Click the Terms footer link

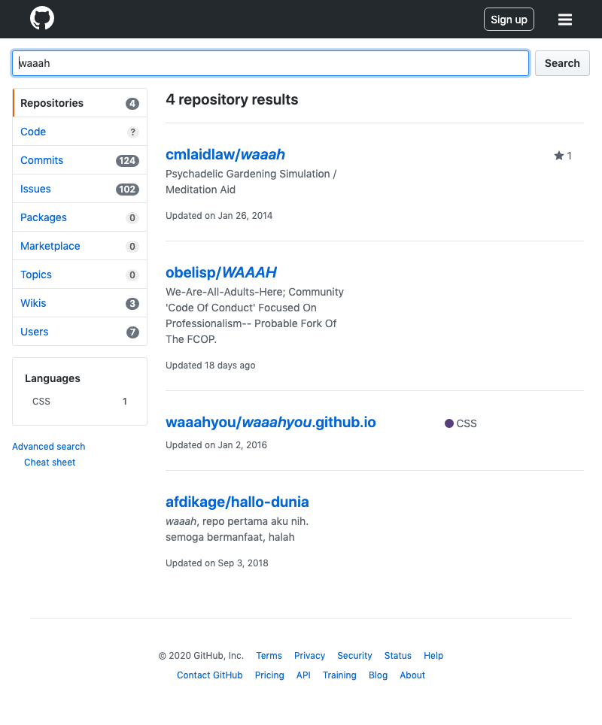tap(269, 656)
